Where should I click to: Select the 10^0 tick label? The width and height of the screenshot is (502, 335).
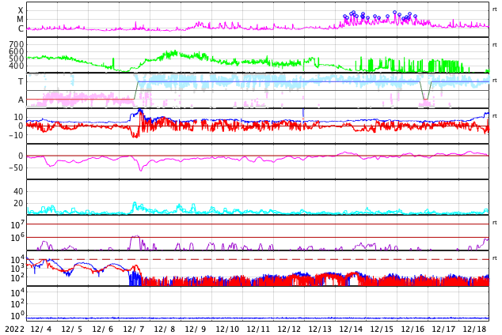point(17,316)
